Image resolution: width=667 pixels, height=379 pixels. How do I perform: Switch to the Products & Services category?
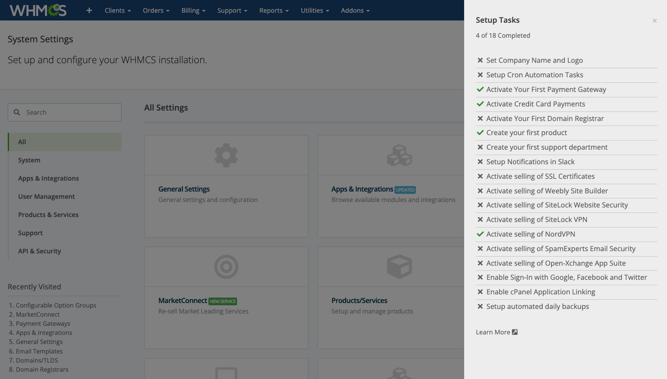(x=48, y=214)
